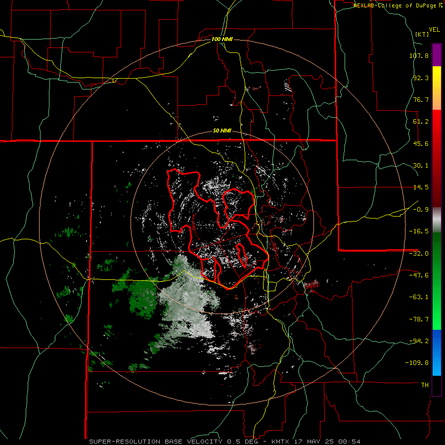Click the -94.2 legend value
Screen dimensions: 445x445
point(419,341)
